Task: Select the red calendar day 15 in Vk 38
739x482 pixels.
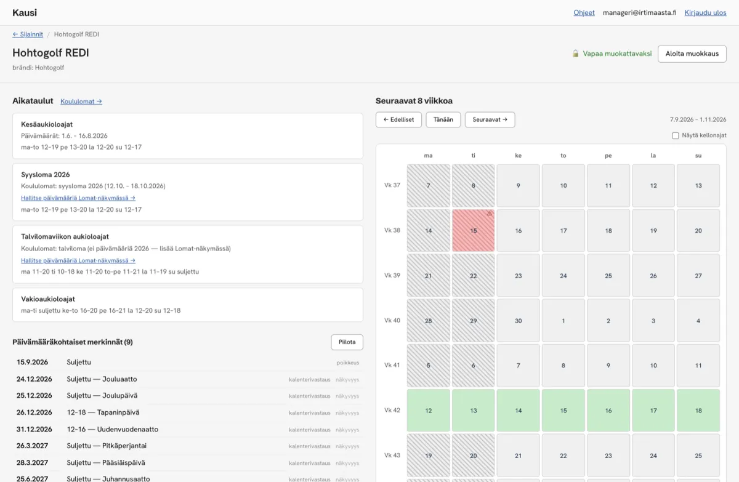Action: tap(473, 230)
